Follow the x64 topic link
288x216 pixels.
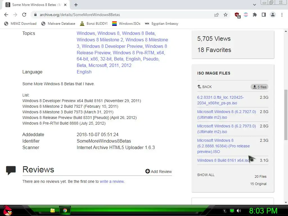(160, 53)
